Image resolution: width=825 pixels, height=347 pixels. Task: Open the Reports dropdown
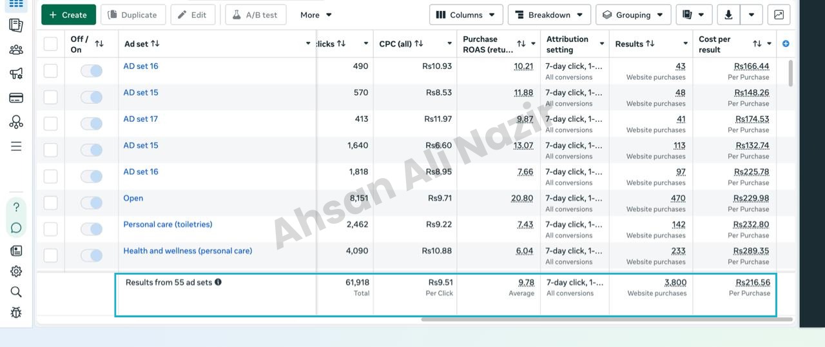694,15
